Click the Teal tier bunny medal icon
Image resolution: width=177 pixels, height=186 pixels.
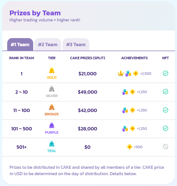52,144
